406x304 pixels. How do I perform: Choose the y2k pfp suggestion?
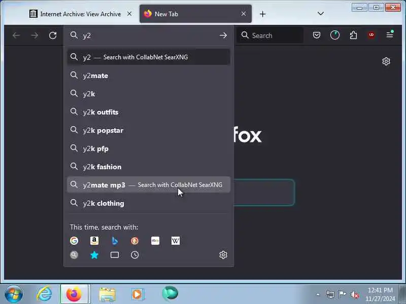coord(149,148)
